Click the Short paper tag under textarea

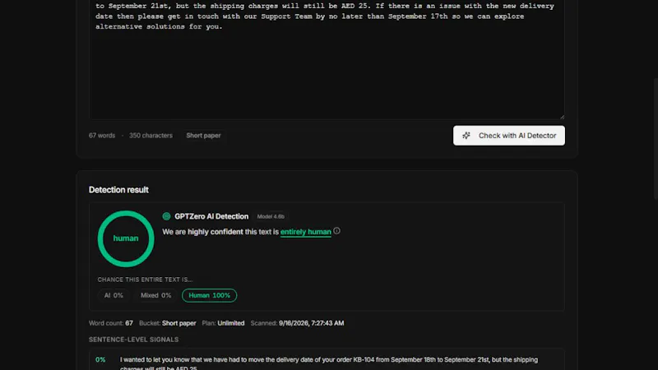(x=203, y=136)
